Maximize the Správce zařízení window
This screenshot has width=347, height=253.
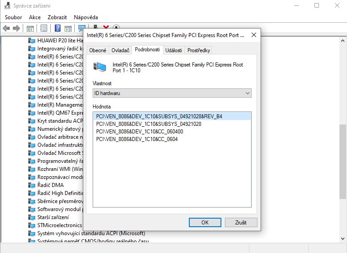point(317,5)
